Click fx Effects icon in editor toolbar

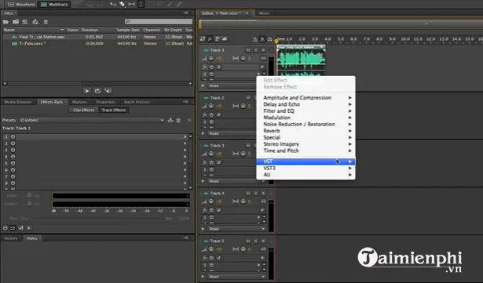(210, 38)
